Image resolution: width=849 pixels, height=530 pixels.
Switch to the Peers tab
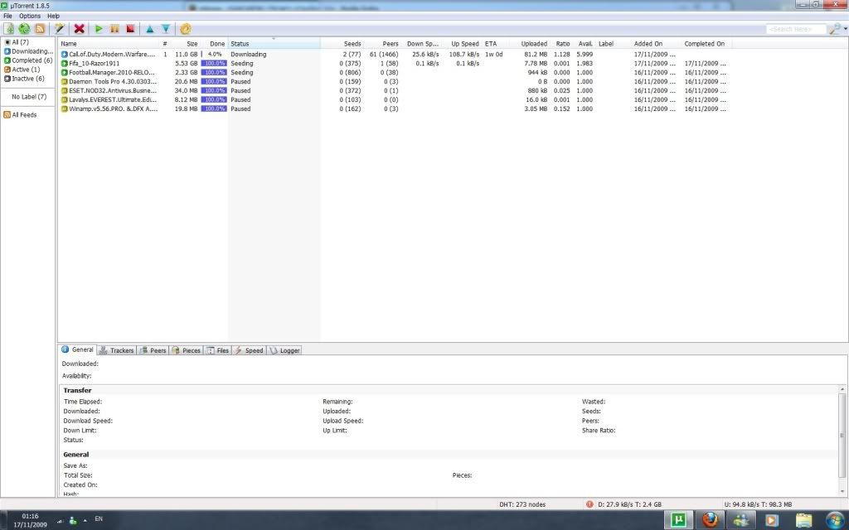pyautogui.click(x=153, y=350)
